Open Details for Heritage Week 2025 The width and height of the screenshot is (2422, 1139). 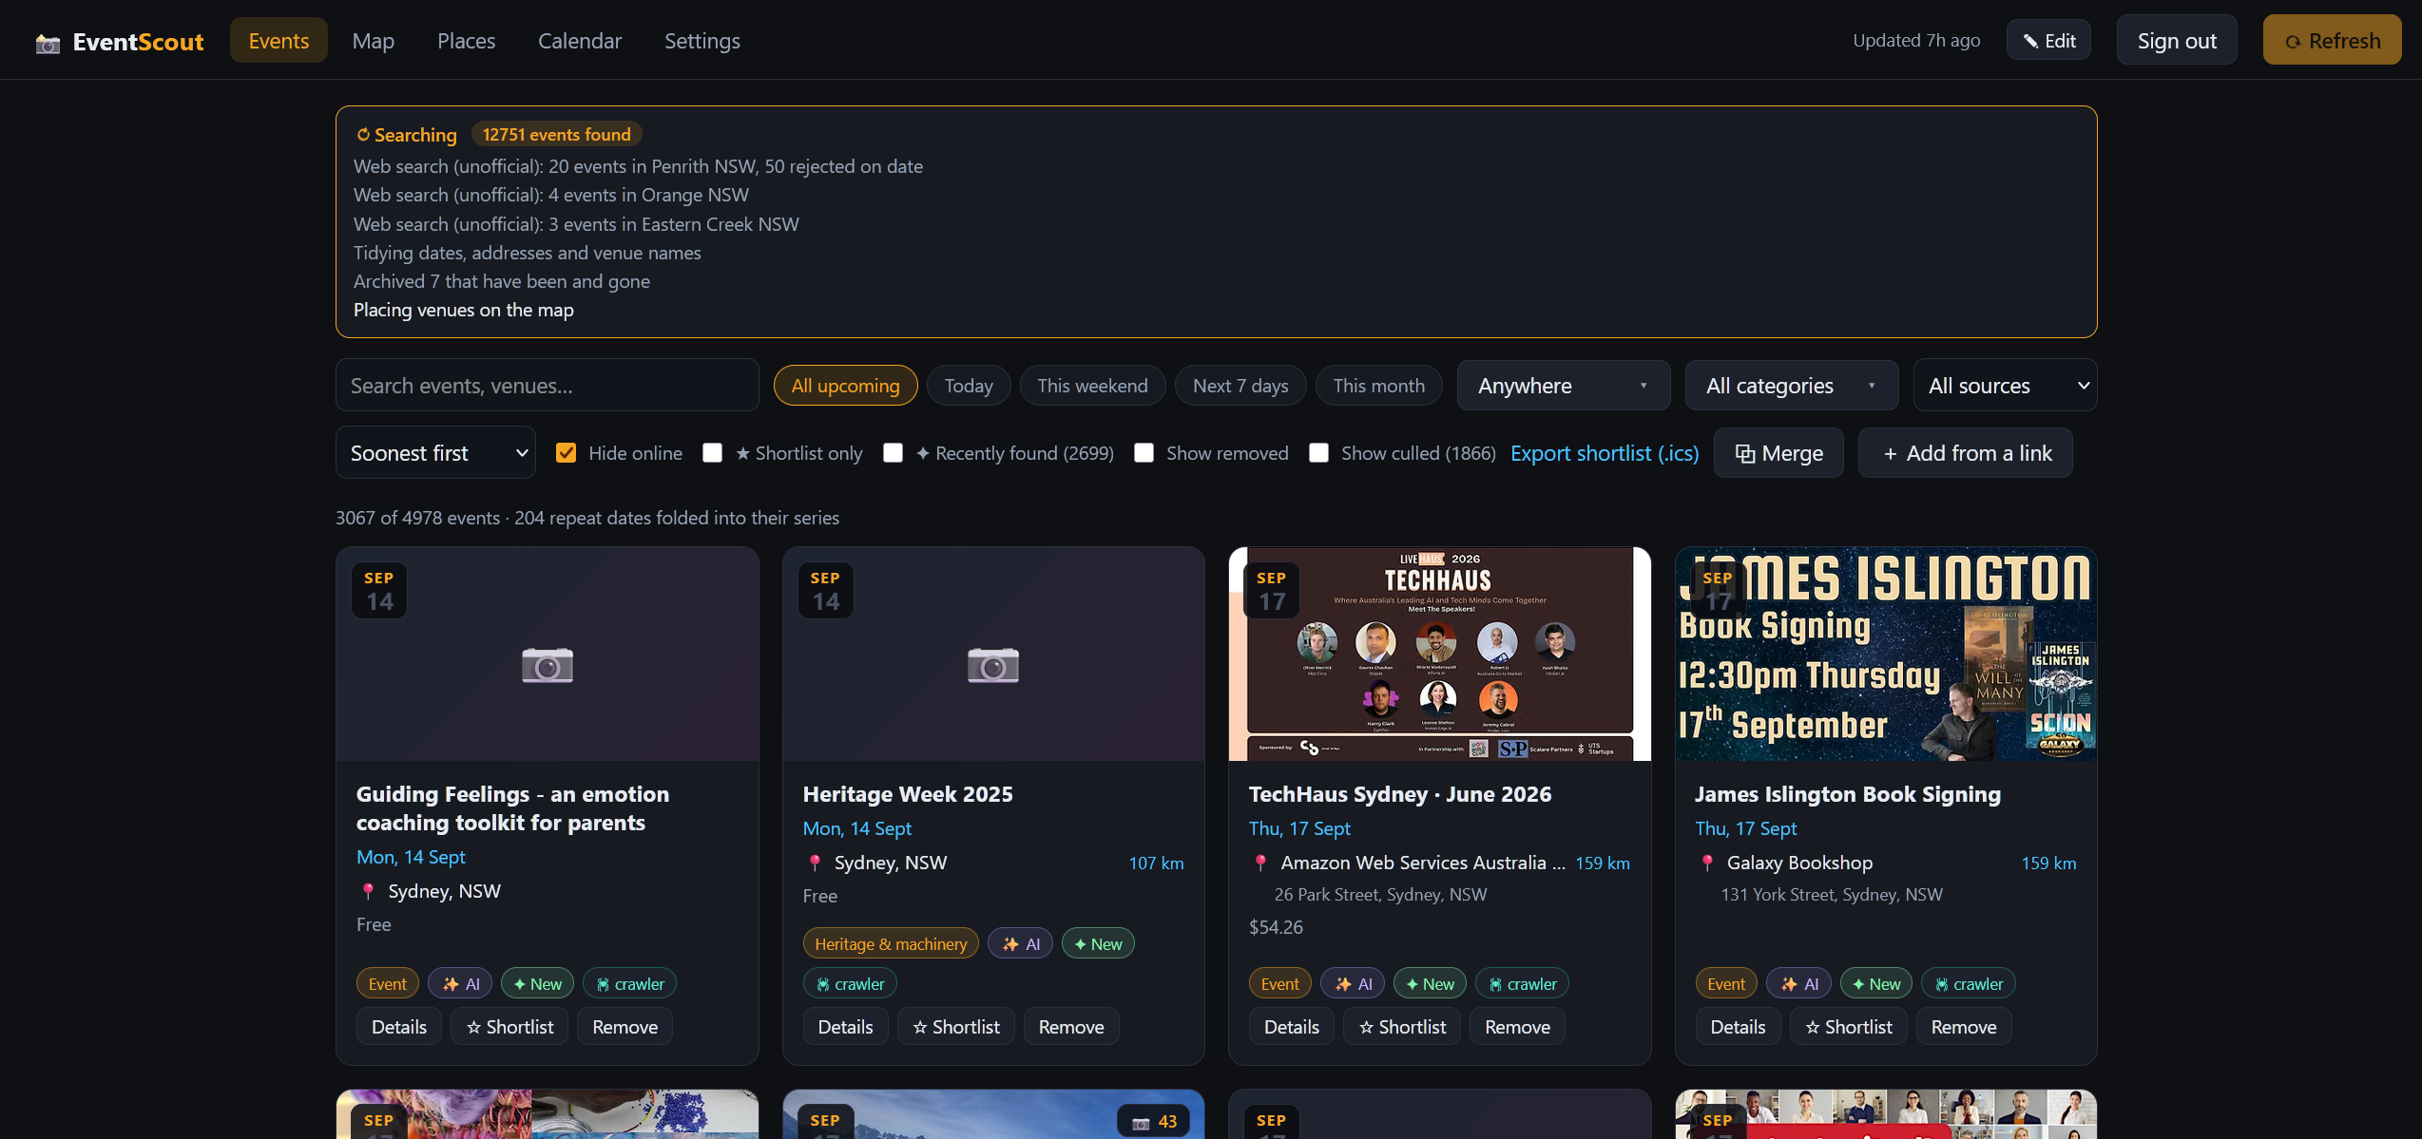click(x=846, y=1027)
